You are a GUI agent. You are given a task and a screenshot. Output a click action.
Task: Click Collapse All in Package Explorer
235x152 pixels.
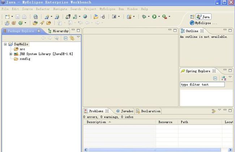(x=66, y=39)
